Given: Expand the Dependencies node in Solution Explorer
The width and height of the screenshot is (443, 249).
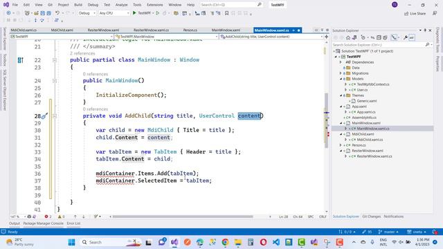Looking at the screenshot, I should coord(341,62).
